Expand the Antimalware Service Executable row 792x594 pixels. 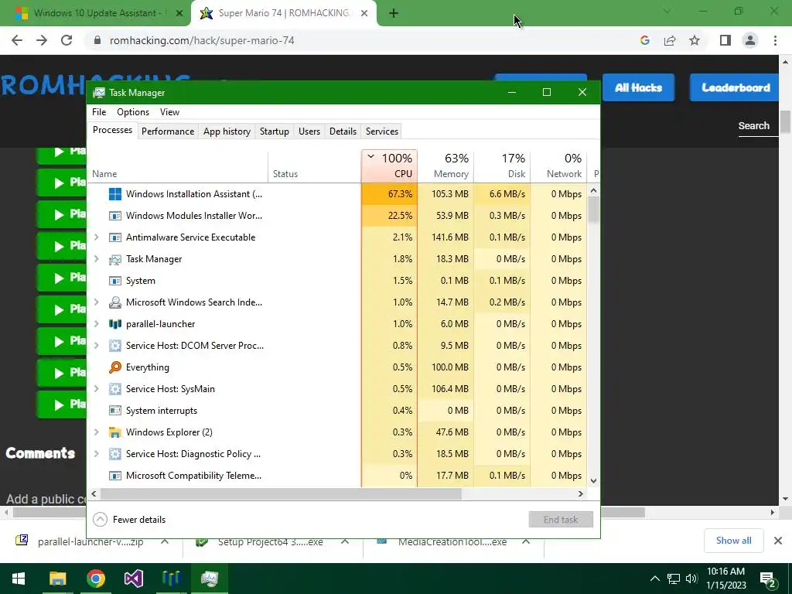(97, 237)
